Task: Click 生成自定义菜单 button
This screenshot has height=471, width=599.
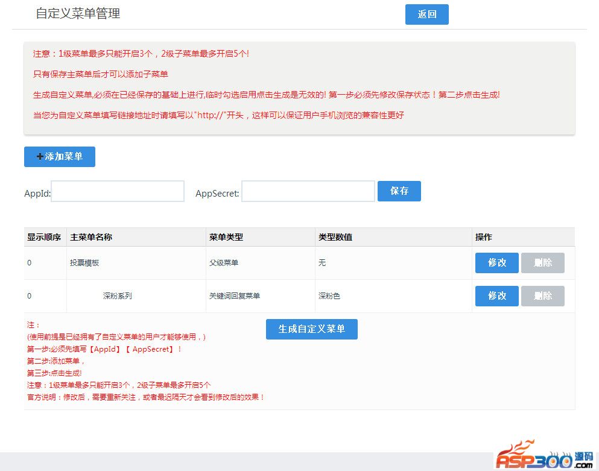Action: pos(312,329)
